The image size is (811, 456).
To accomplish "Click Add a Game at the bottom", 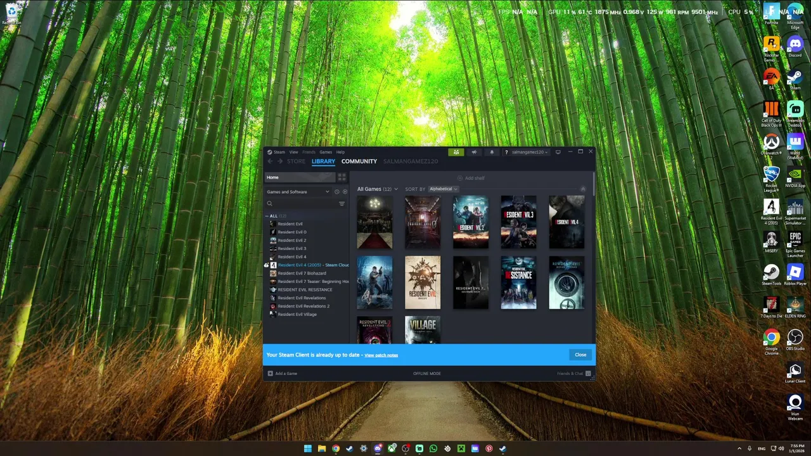I will (x=283, y=374).
